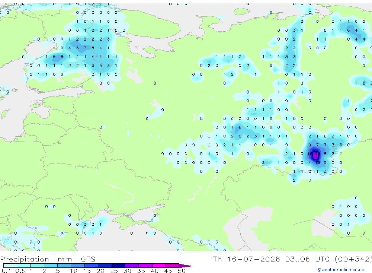Pick the legend swatch between 40 and 45
372x273 pixels.
pyautogui.click(x=159, y=266)
